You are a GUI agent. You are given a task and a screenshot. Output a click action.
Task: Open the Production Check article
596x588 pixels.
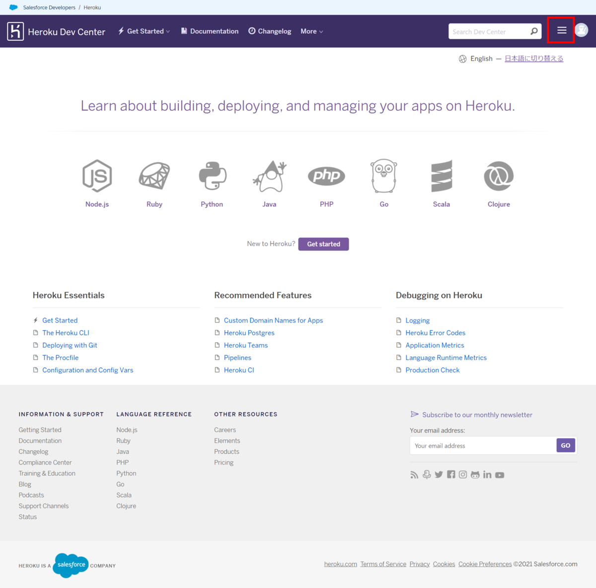(x=432, y=370)
